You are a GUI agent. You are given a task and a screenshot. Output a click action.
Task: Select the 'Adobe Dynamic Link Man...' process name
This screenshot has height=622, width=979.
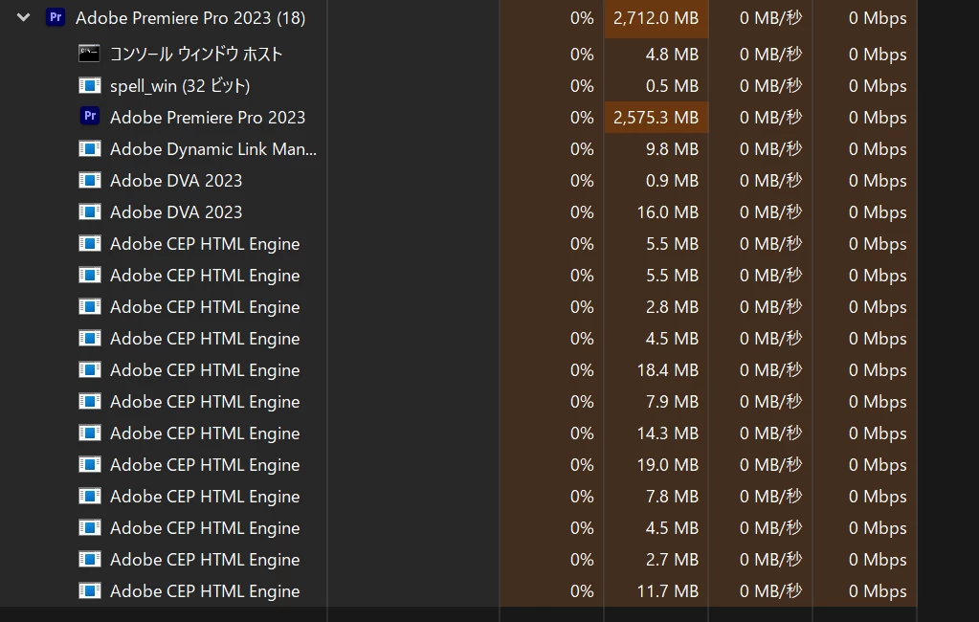[x=212, y=149]
